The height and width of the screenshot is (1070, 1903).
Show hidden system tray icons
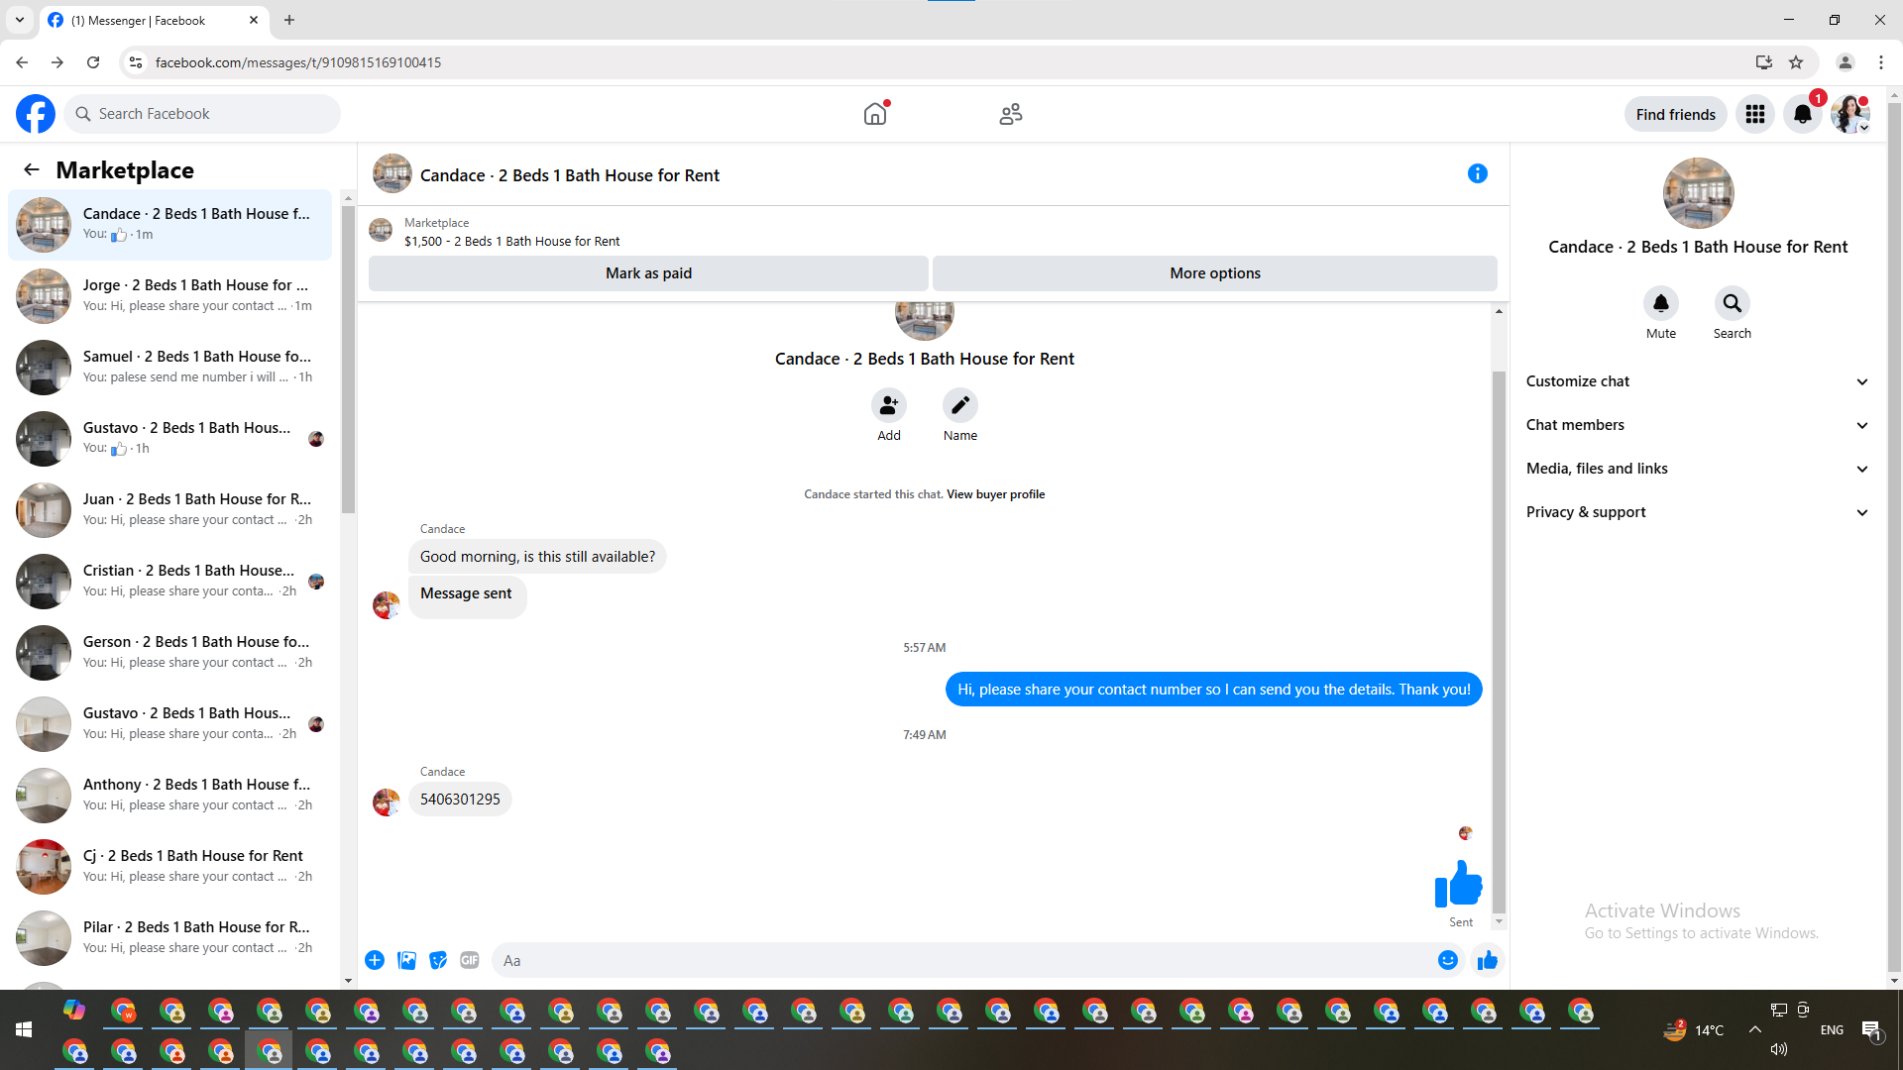pos(1755,1029)
